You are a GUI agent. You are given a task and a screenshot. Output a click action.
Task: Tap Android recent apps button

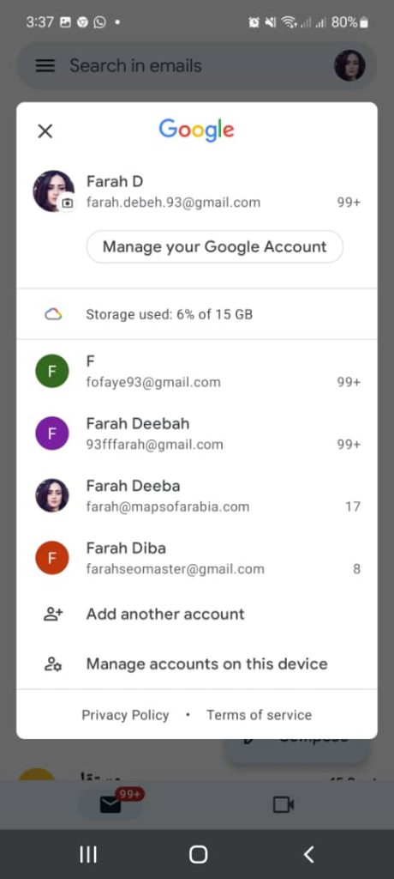pyautogui.click(x=88, y=854)
